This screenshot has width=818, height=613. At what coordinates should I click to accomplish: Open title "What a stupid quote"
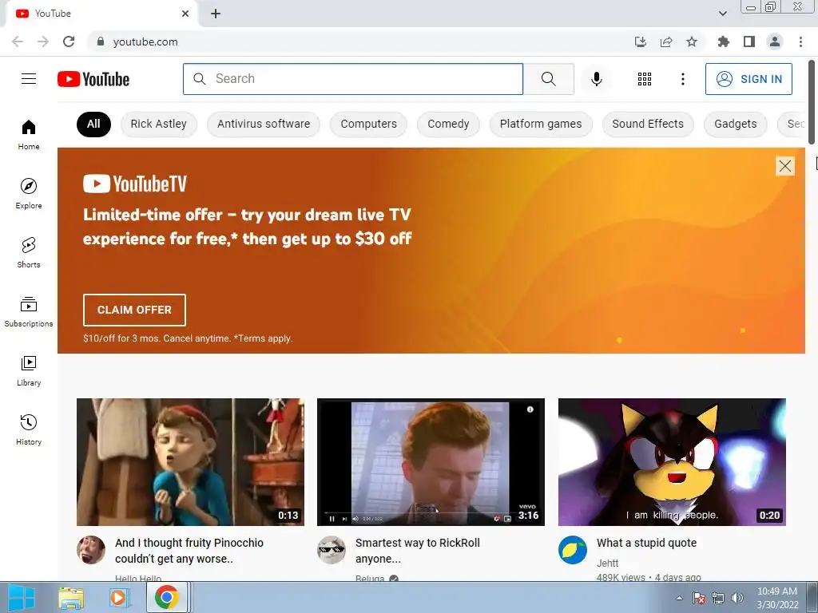pyautogui.click(x=647, y=543)
